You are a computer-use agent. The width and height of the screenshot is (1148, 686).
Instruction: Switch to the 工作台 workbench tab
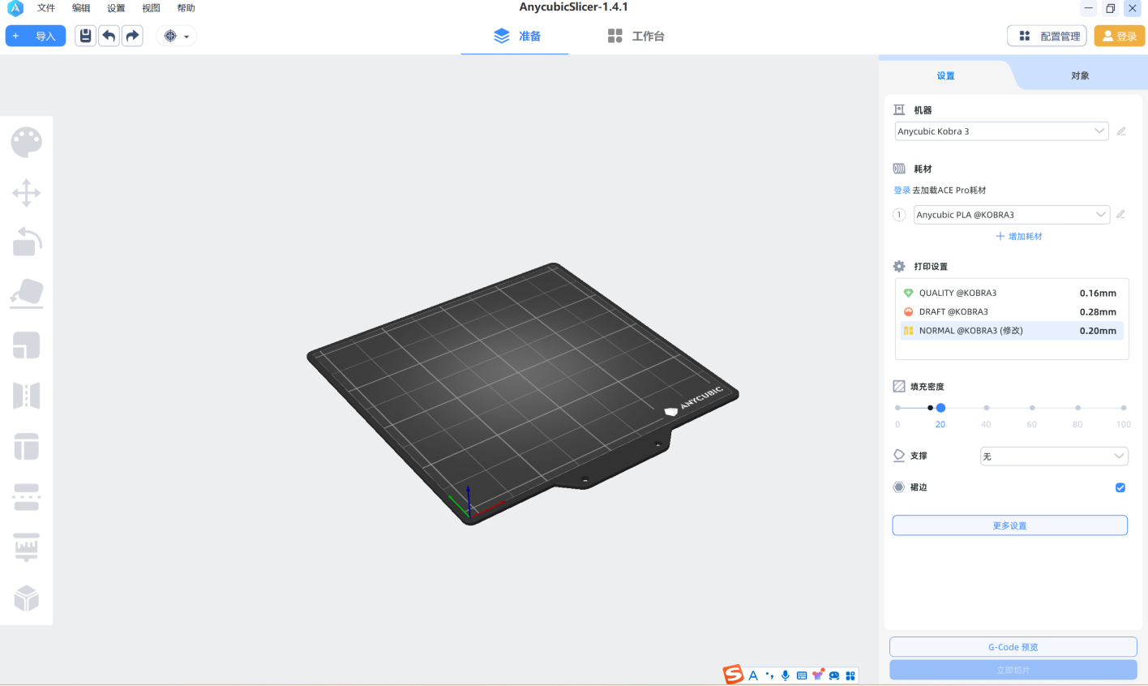[636, 36]
